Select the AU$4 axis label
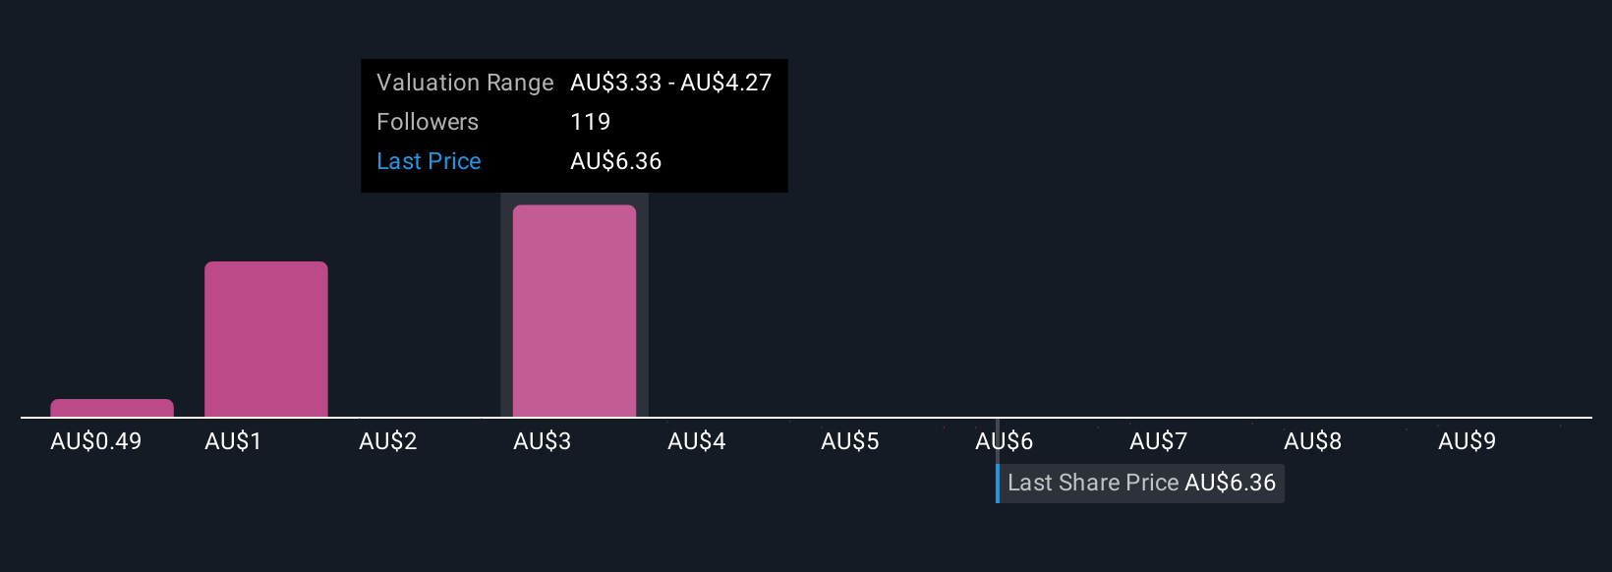The image size is (1612, 572). [x=696, y=441]
